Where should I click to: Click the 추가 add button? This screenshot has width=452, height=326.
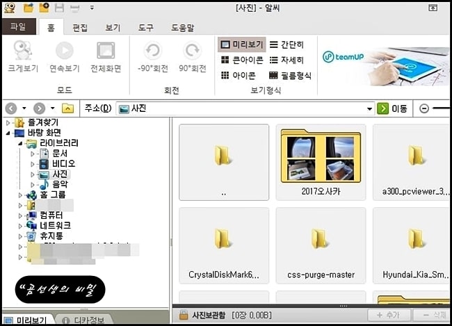pyautogui.click(x=388, y=315)
